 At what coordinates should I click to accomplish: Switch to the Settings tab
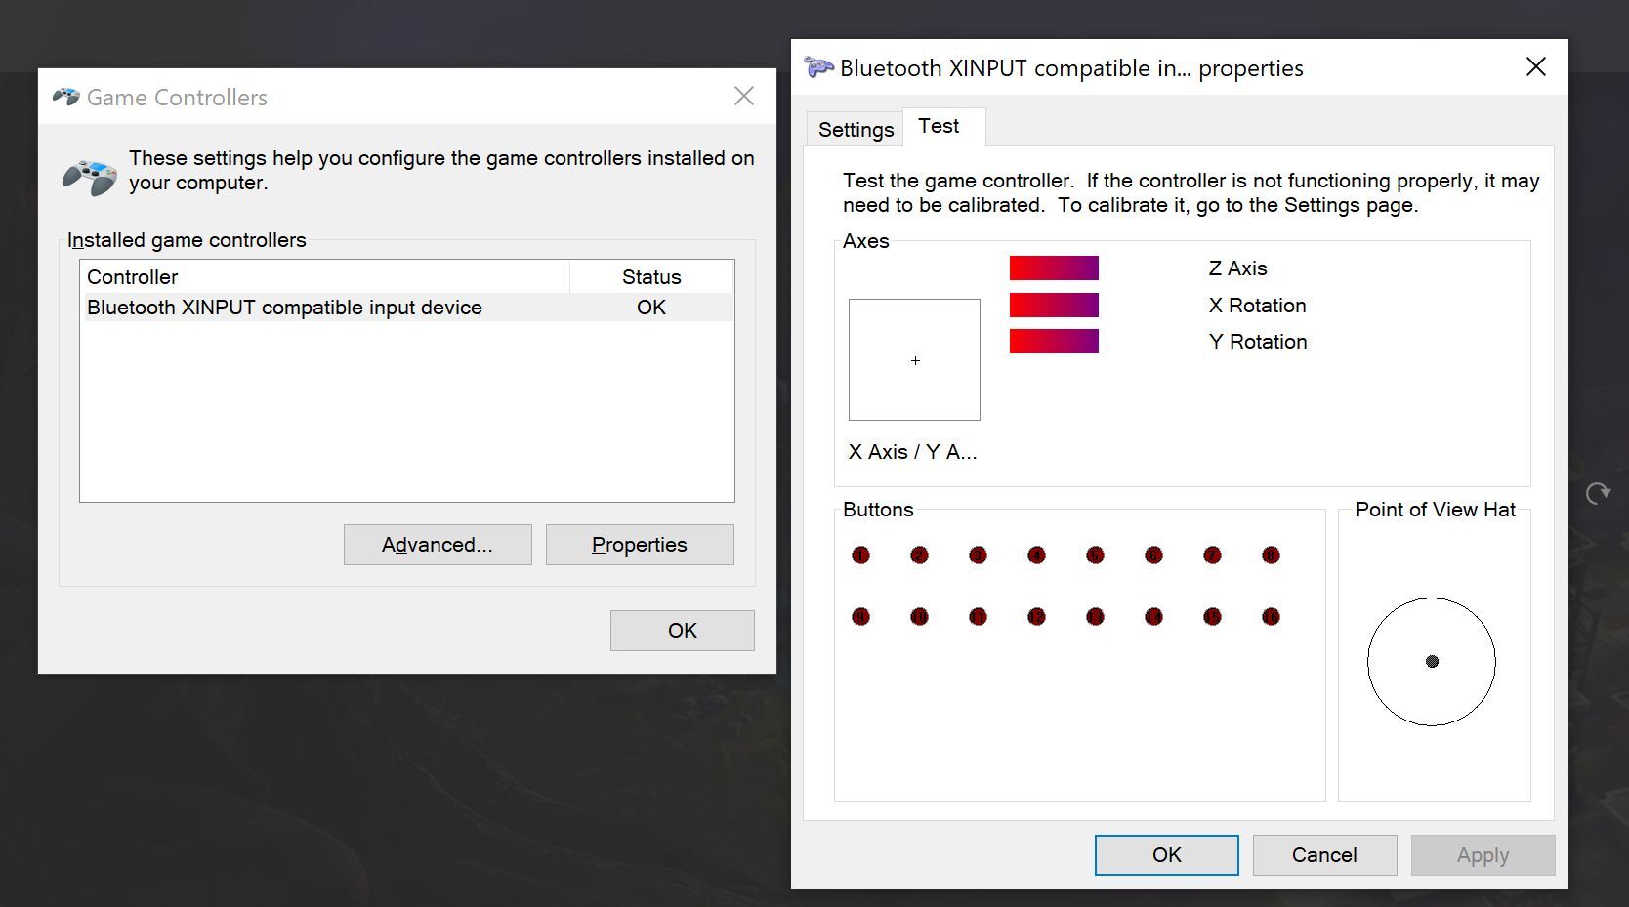pos(856,130)
